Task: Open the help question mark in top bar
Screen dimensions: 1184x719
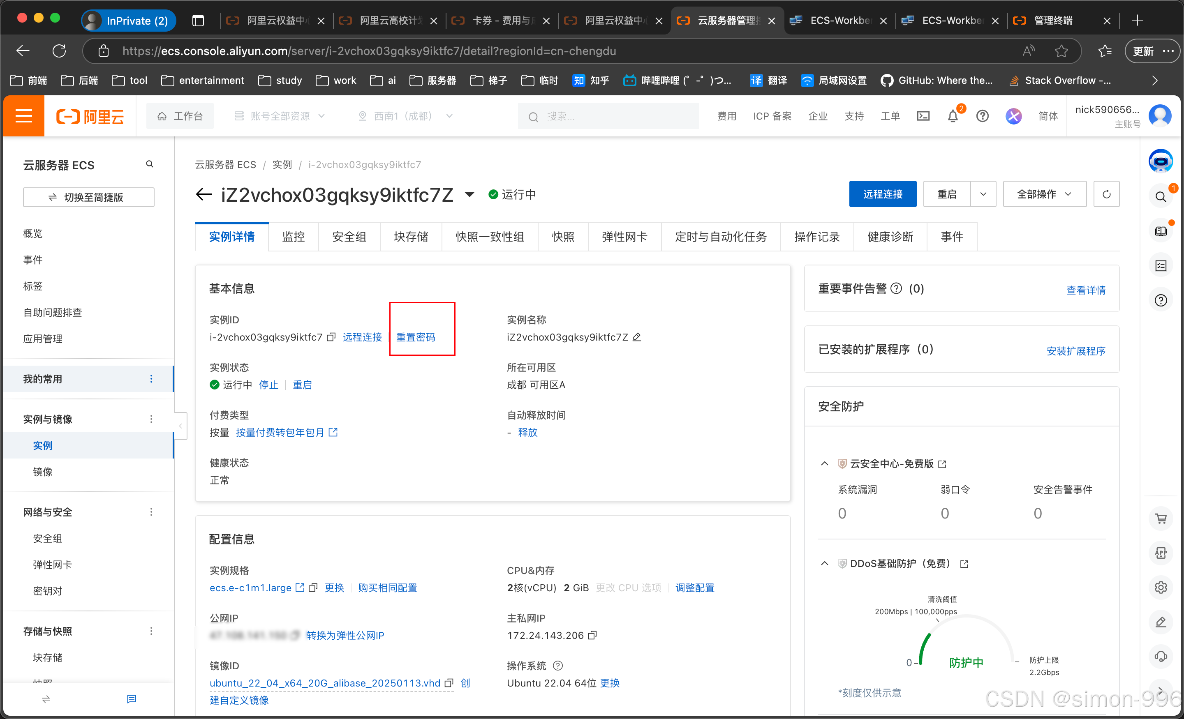Action: coord(982,116)
